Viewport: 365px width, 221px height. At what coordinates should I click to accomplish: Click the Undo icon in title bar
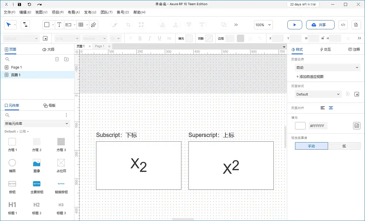tap(30, 4)
